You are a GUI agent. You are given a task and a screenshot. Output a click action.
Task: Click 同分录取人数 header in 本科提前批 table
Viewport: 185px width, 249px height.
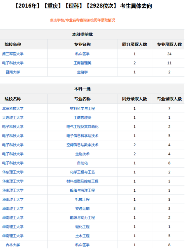(x=135, y=44)
